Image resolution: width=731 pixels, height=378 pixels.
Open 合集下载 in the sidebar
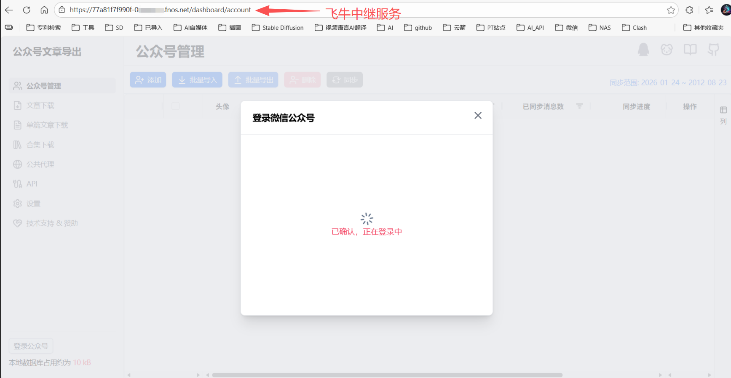click(x=62, y=145)
